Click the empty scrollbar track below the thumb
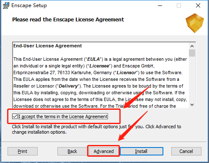Screen dimensions: 209x163 [192, 79]
